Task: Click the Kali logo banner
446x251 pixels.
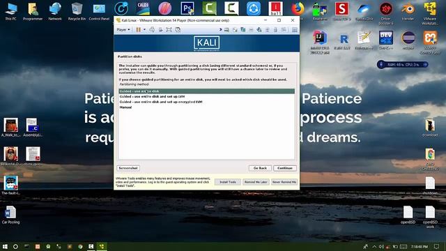Action: pos(206,43)
